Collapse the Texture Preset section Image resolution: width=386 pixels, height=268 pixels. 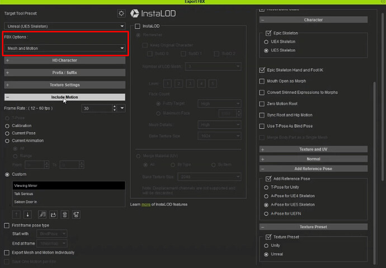click(313, 227)
